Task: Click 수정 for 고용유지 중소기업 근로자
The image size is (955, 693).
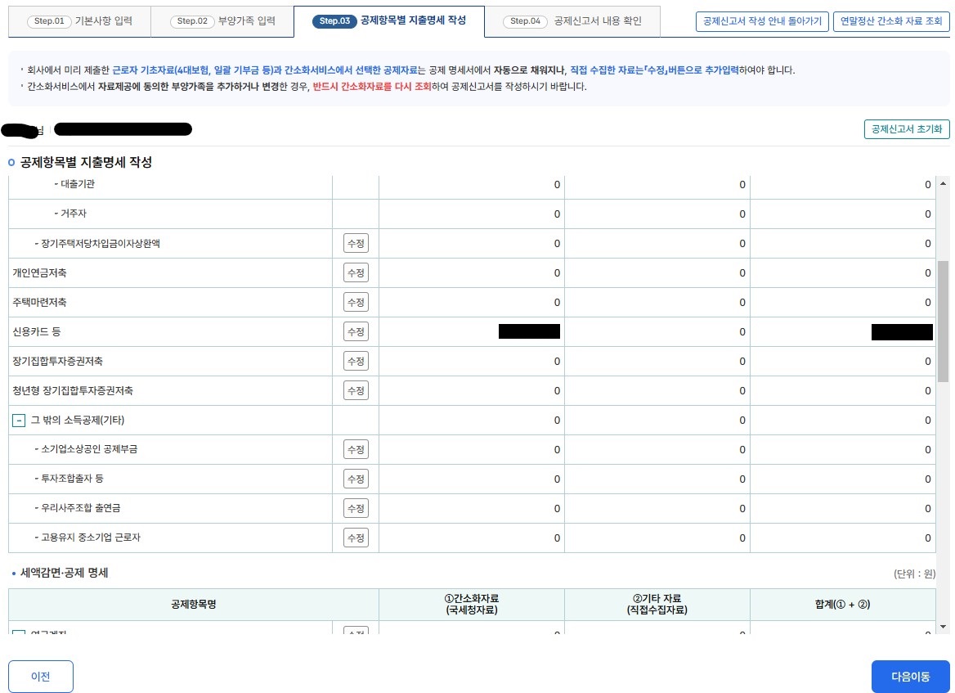Action: 356,538
